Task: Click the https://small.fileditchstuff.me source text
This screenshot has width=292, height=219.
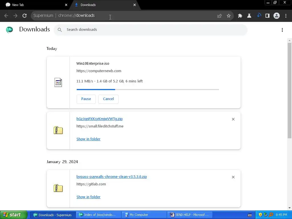Action: pyautogui.click(x=100, y=126)
